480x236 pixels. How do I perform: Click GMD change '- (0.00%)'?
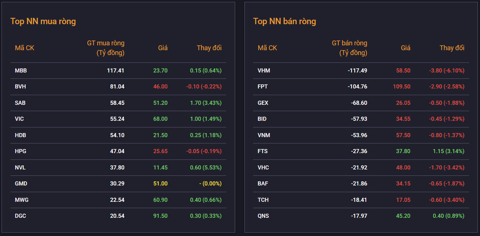[x=210, y=184]
